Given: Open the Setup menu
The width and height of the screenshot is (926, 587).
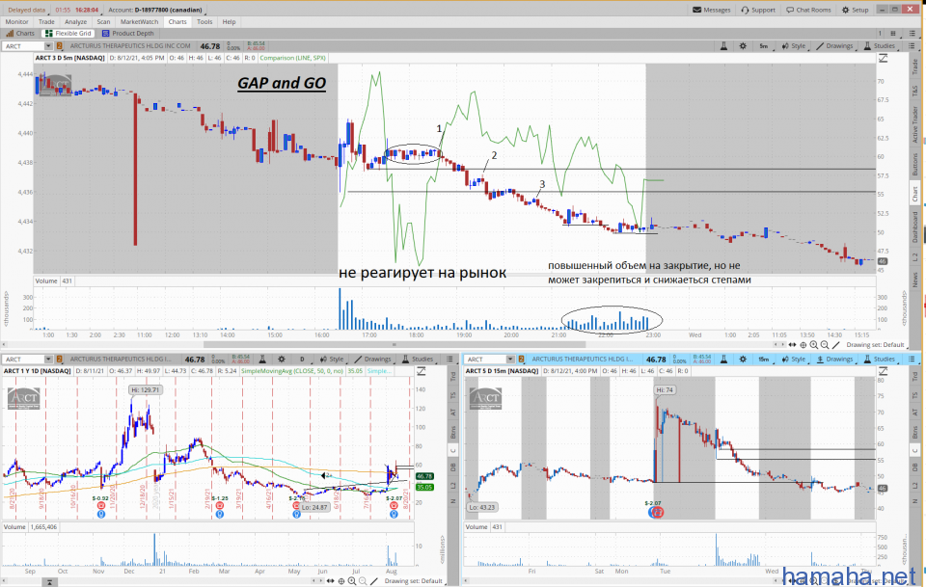Looking at the screenshot, I should click(x=856, y=10).
